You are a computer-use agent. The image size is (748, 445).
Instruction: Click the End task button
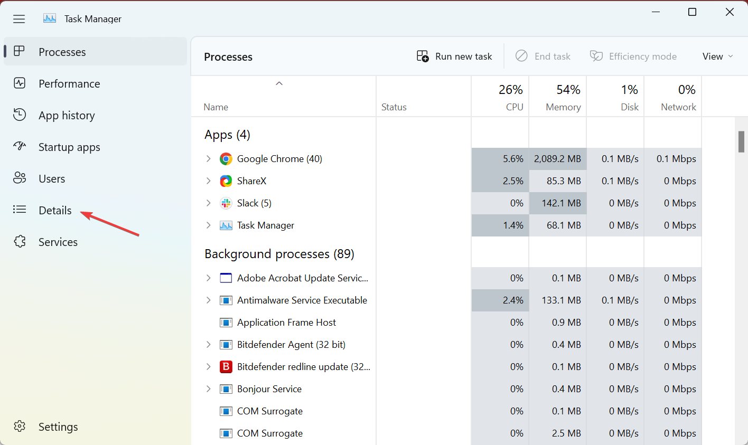click(543, 56)
